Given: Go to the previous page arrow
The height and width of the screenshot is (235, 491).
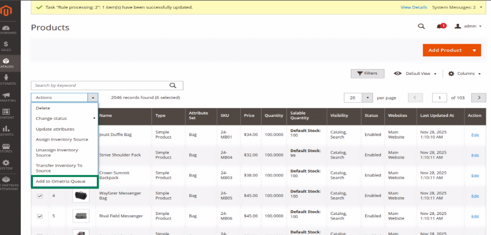Looking at the screenshot, I should (415, 98).
